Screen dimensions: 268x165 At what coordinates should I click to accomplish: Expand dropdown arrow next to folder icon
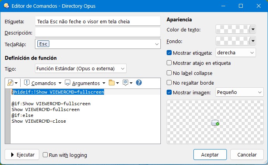click(x=117, y=83)
